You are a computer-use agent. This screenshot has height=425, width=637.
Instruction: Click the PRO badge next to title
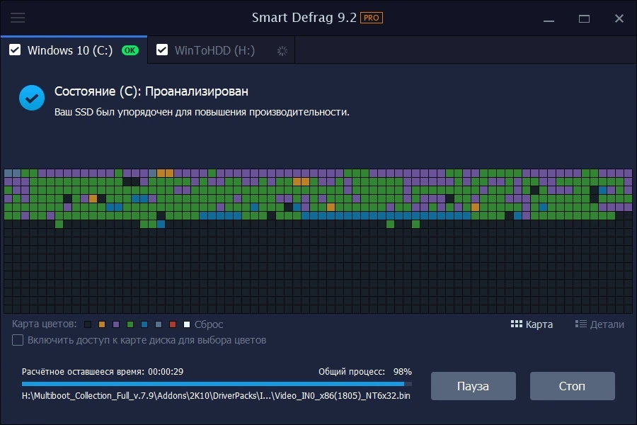pyautogui.click(x=372, y=18)
